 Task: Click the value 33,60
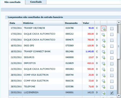(x=91, y=81)
